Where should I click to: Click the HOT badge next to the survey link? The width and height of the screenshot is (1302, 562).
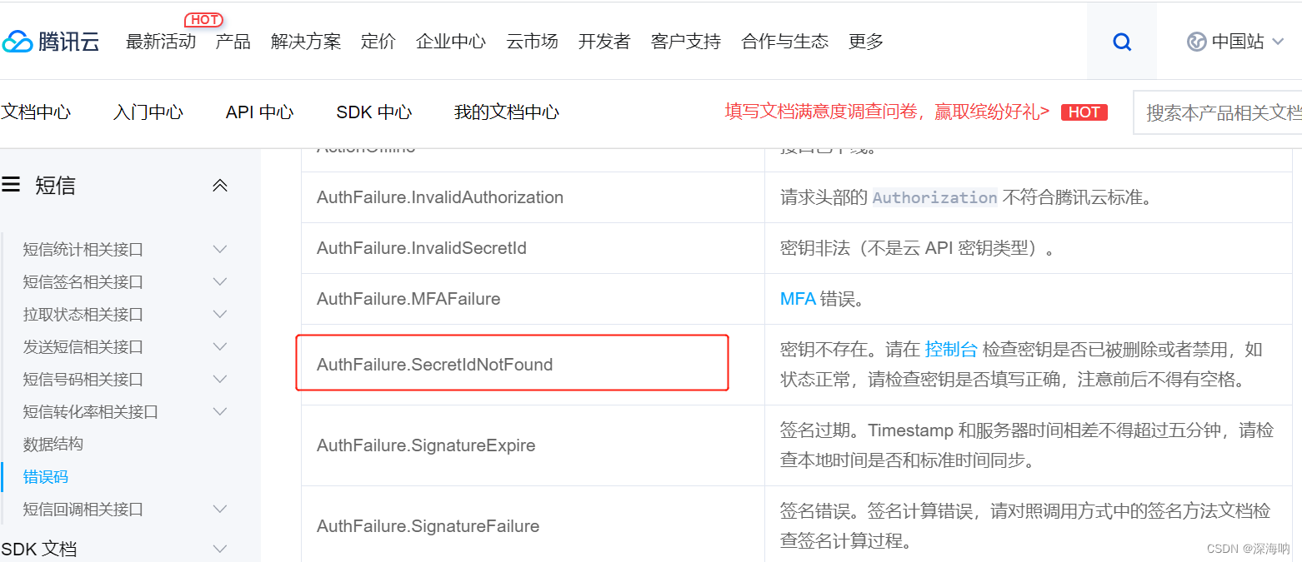(x=1084, y=112)
